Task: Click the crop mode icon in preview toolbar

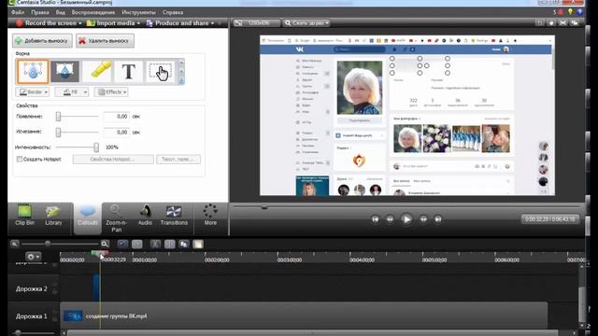Action: 540,23
